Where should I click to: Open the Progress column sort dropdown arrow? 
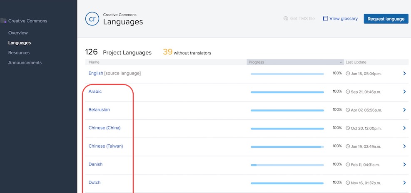coord(341,62)
